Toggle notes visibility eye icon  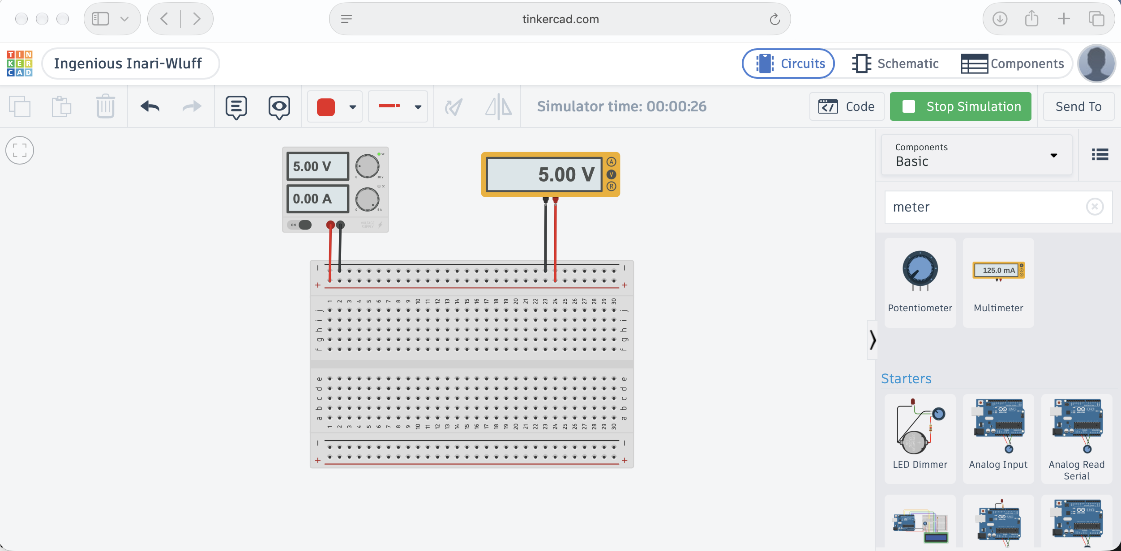[x=279, y=107]
